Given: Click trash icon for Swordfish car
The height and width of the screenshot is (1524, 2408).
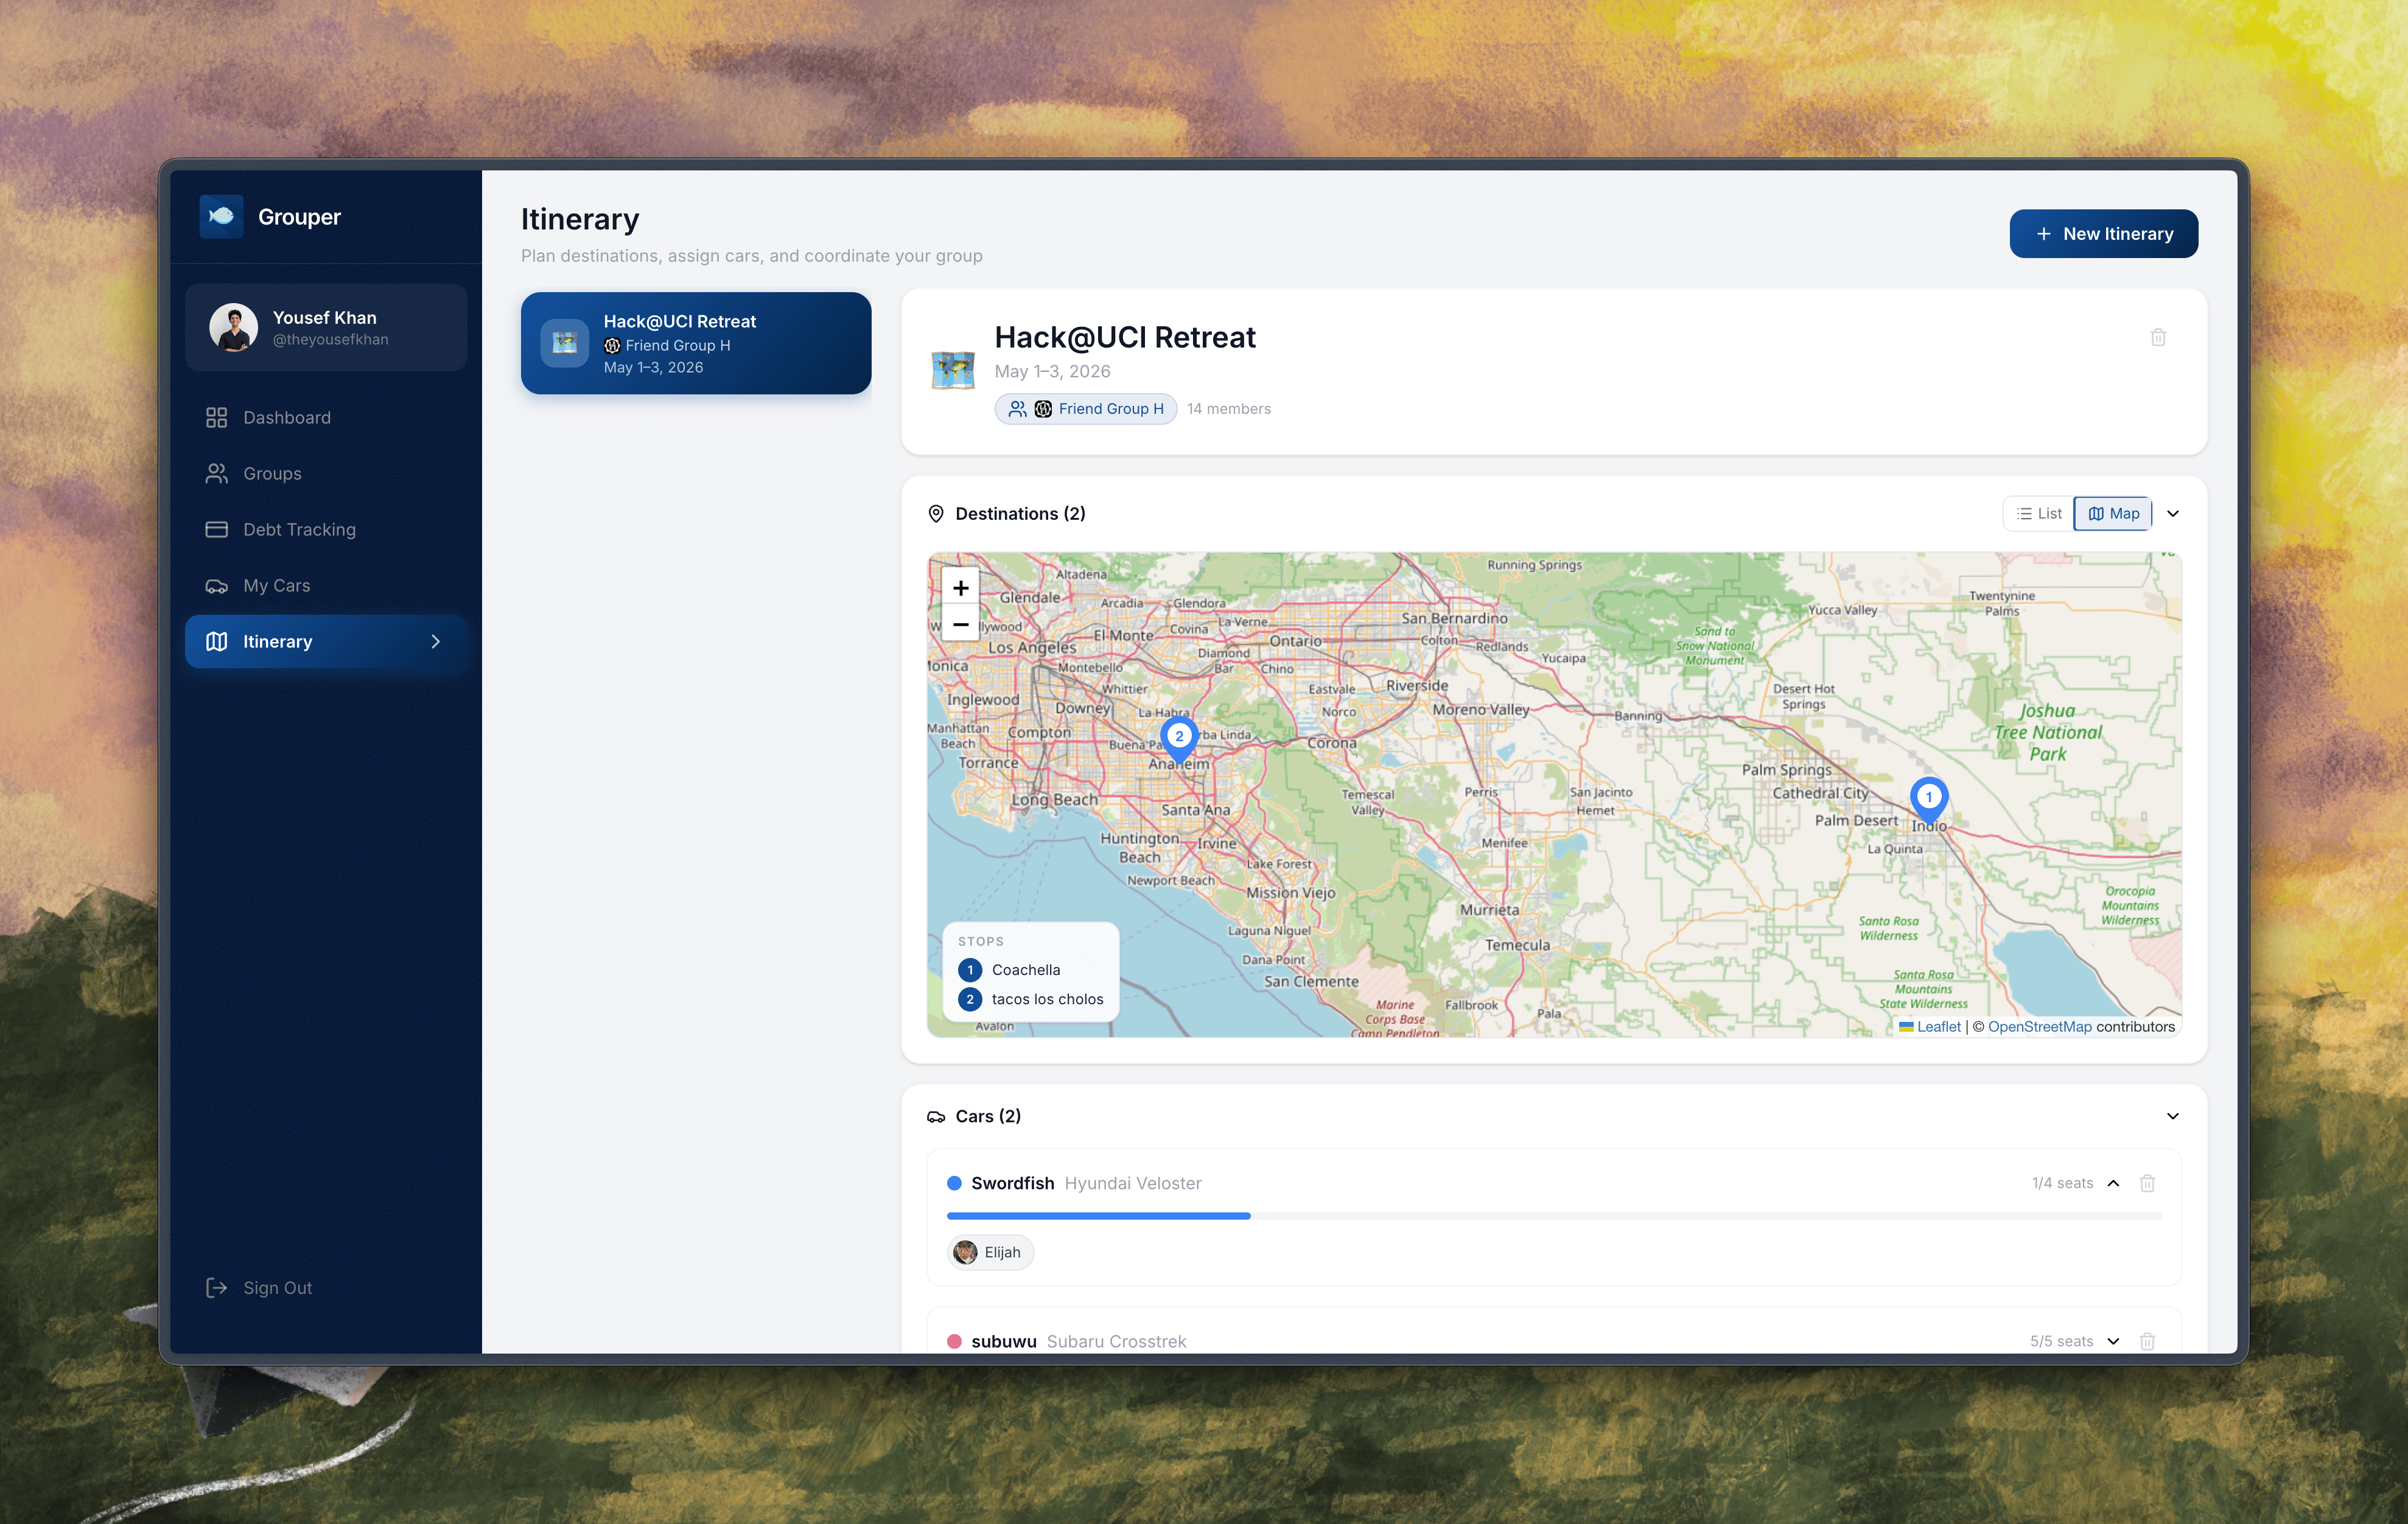Looking at the screenshot, I should 2146,1183.
